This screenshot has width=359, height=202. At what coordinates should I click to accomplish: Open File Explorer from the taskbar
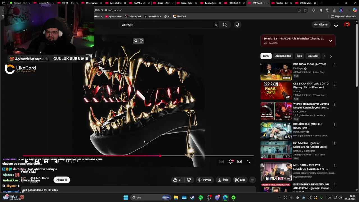click(176, 198)
